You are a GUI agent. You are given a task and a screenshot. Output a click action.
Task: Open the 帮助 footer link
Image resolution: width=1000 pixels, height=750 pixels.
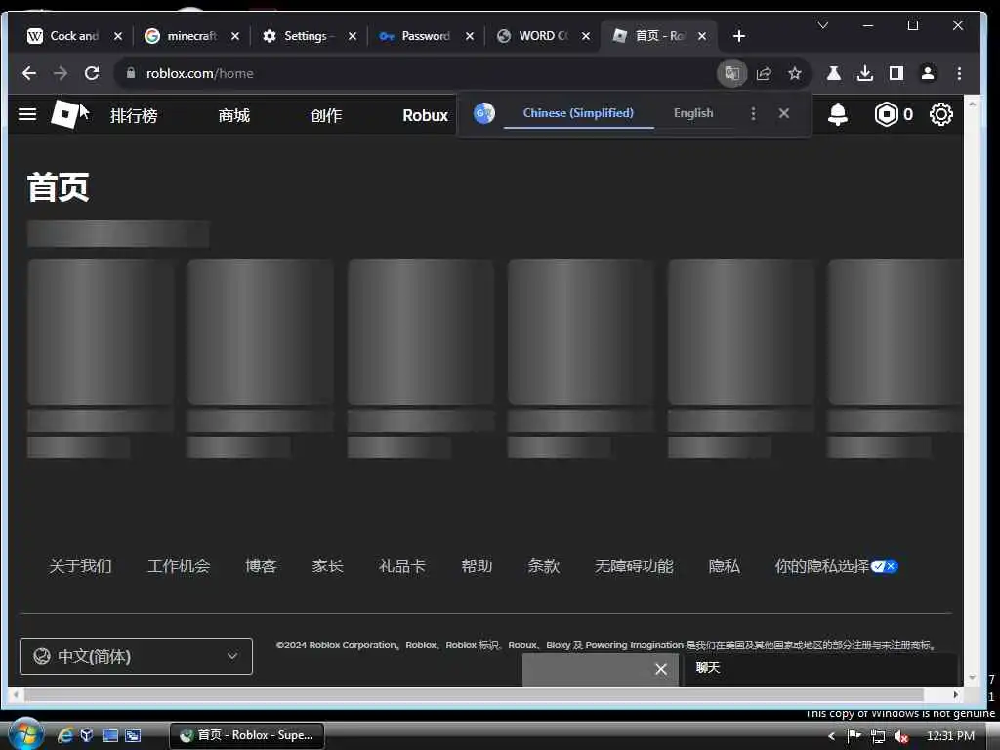[477, 566]
